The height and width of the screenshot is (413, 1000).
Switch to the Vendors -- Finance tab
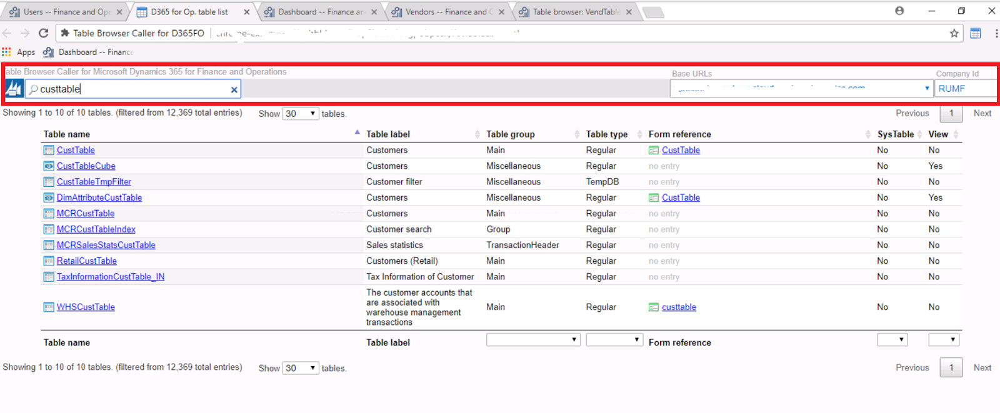tap(447, 12)
